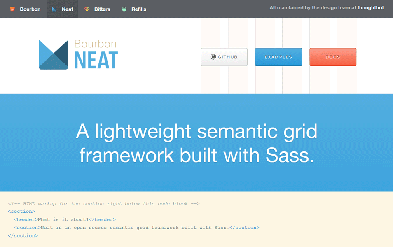Open the Bourbon navigation item
Screen dimensions: 393x247
23,9
